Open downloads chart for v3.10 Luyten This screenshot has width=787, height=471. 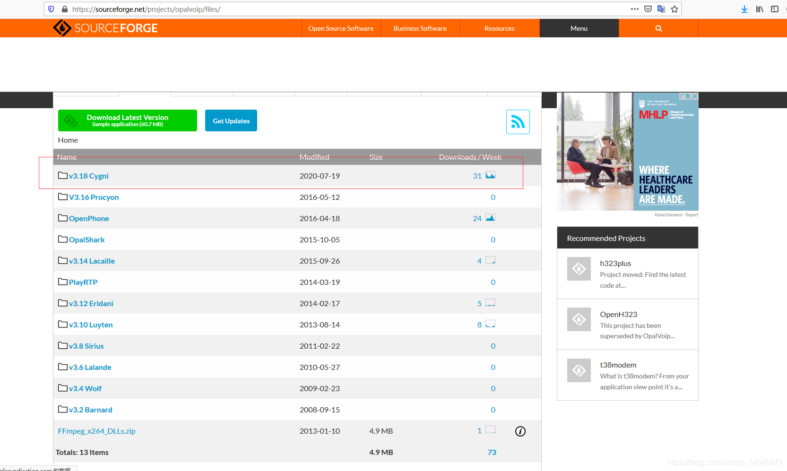coord(491,324)
